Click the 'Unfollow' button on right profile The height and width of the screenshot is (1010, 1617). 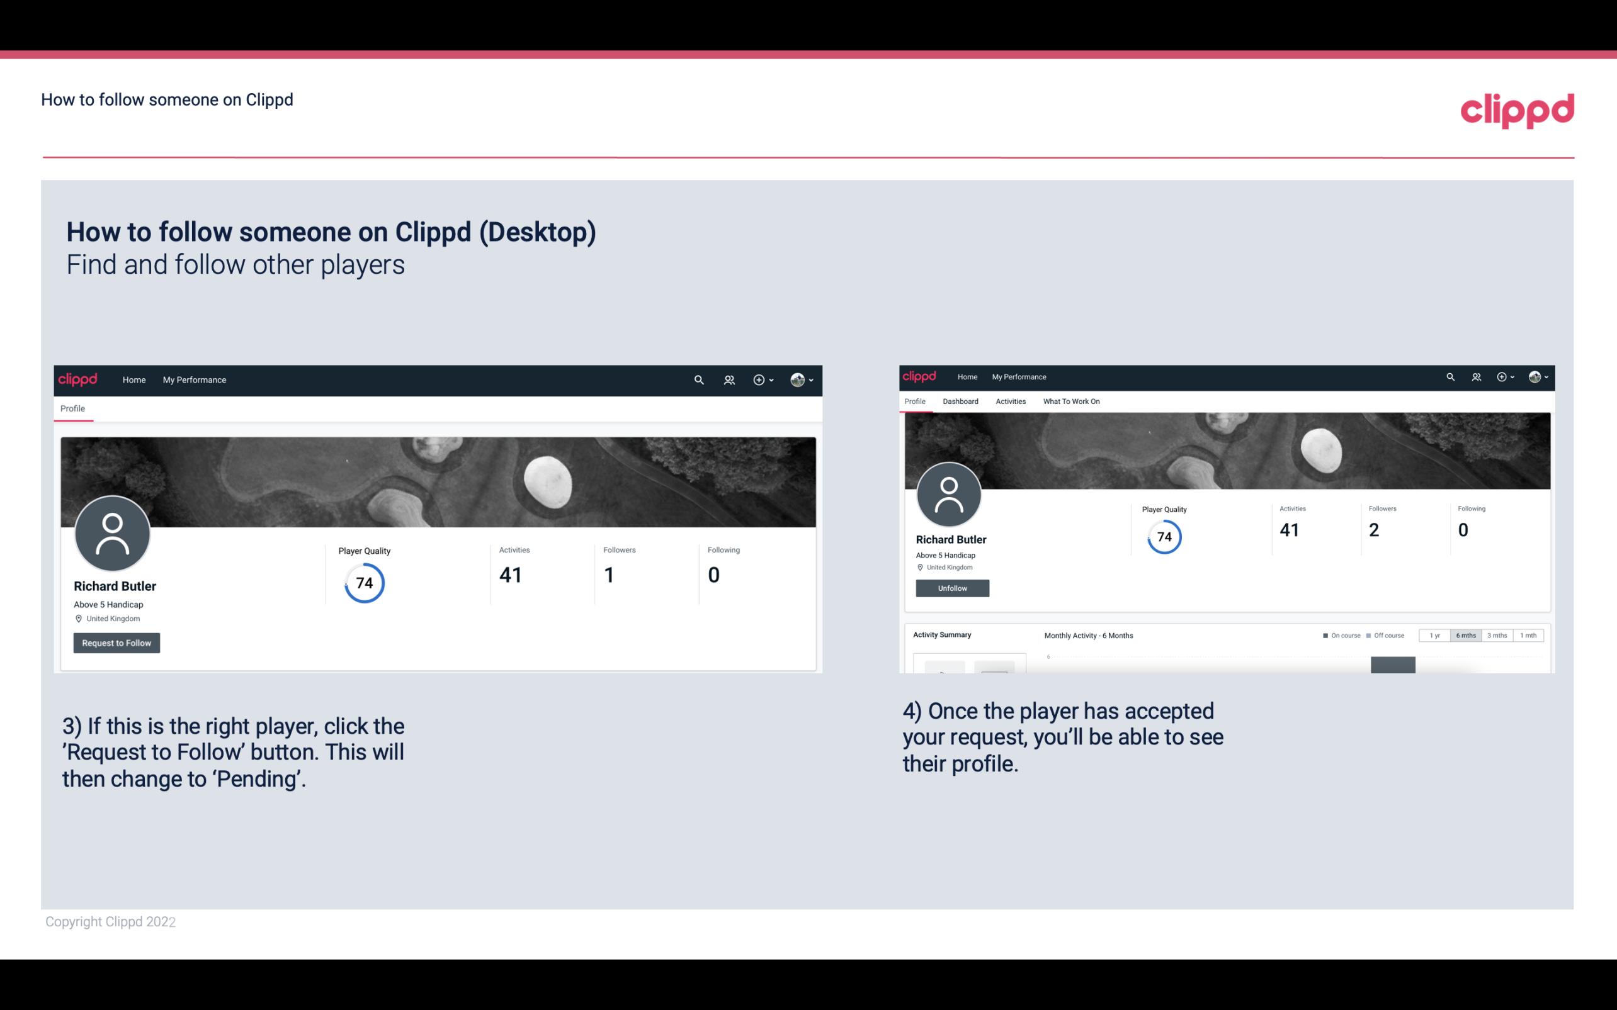coord(951,588)
